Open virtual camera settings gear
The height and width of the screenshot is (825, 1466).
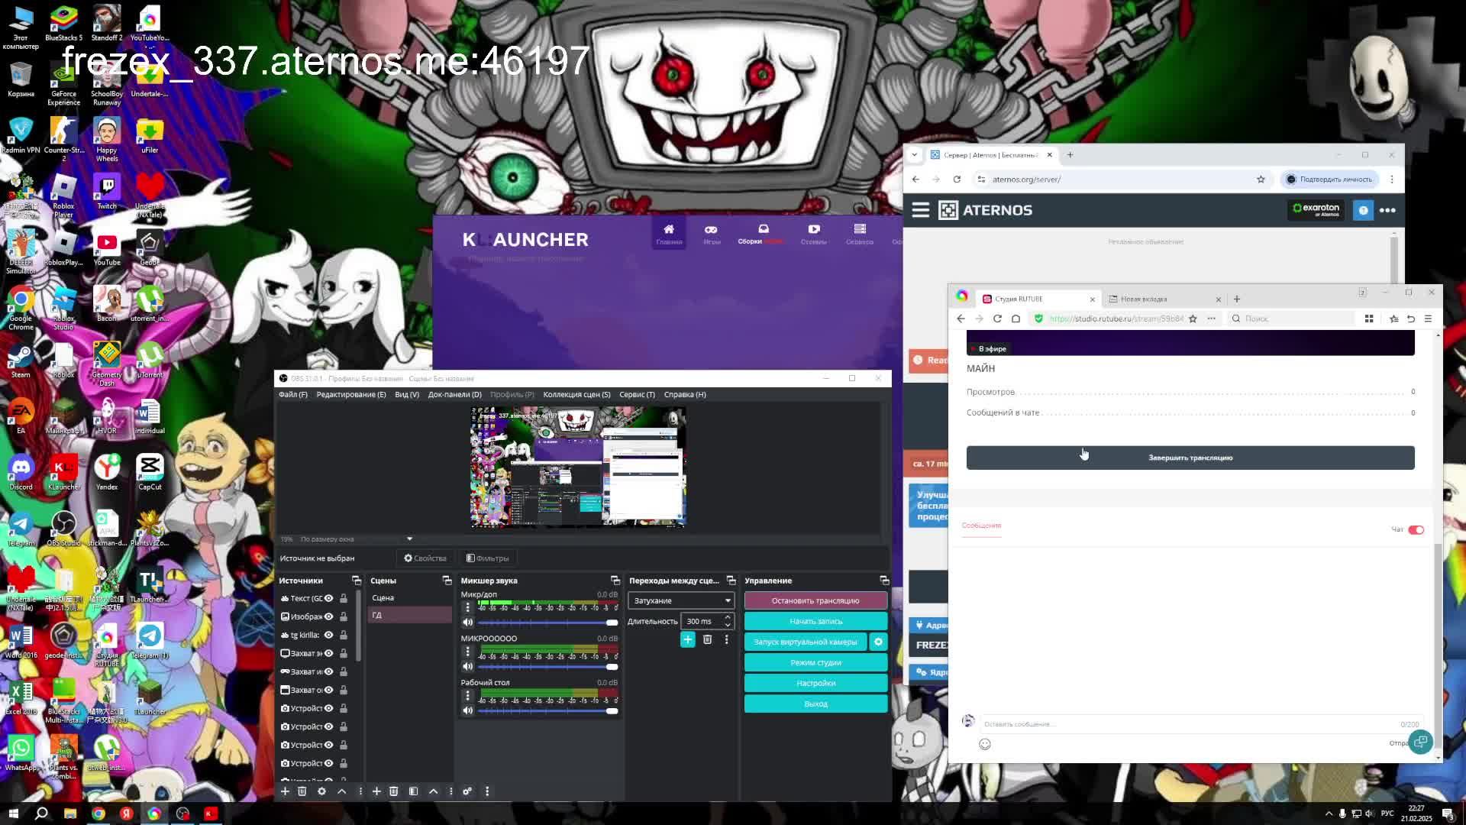tap(878, 642)
